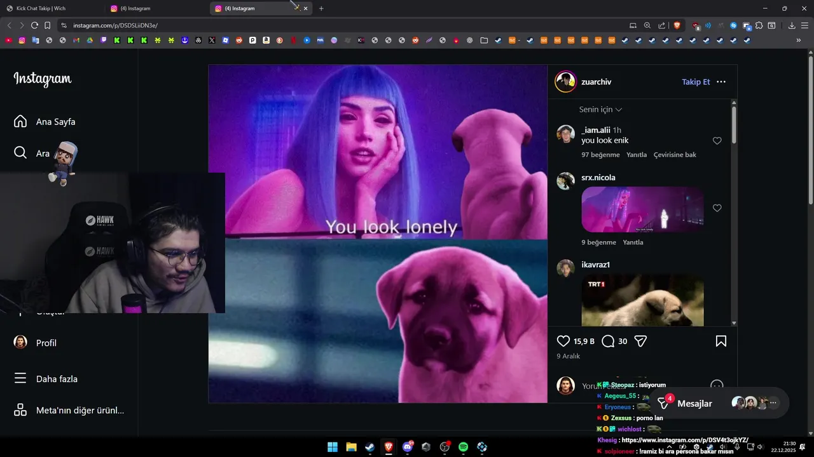This screenshot has height=457, width=814.
Task: Open browser hamburger menu
Action: click(x=805, y=25)
